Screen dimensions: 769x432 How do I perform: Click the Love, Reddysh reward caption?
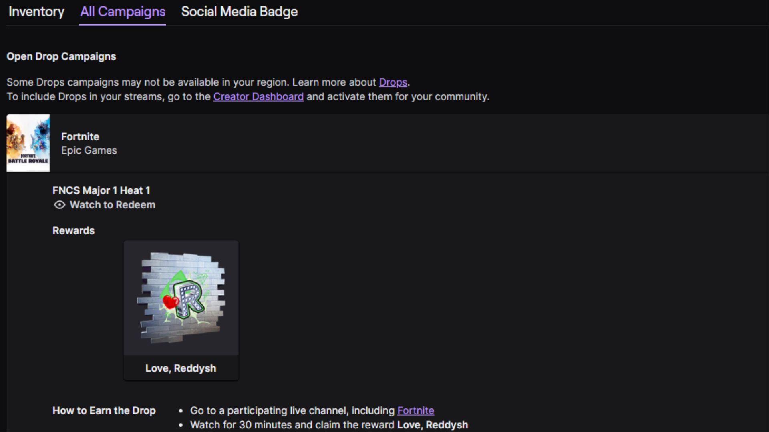coord(181,368)
